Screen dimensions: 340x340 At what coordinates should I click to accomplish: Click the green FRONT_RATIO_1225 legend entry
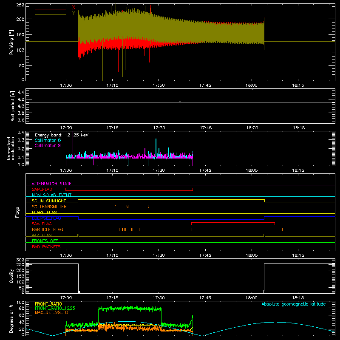55,308
